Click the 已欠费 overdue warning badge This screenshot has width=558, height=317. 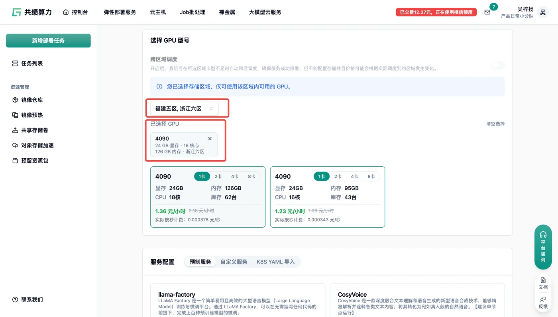[x=436, y=12]
